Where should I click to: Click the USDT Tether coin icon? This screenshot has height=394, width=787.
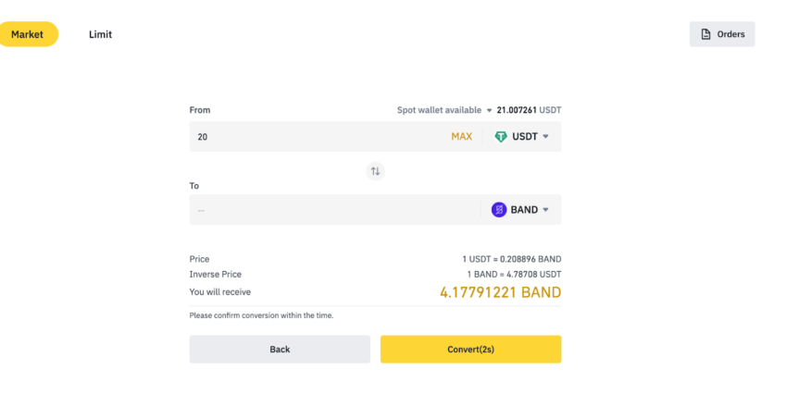point(501,137)
